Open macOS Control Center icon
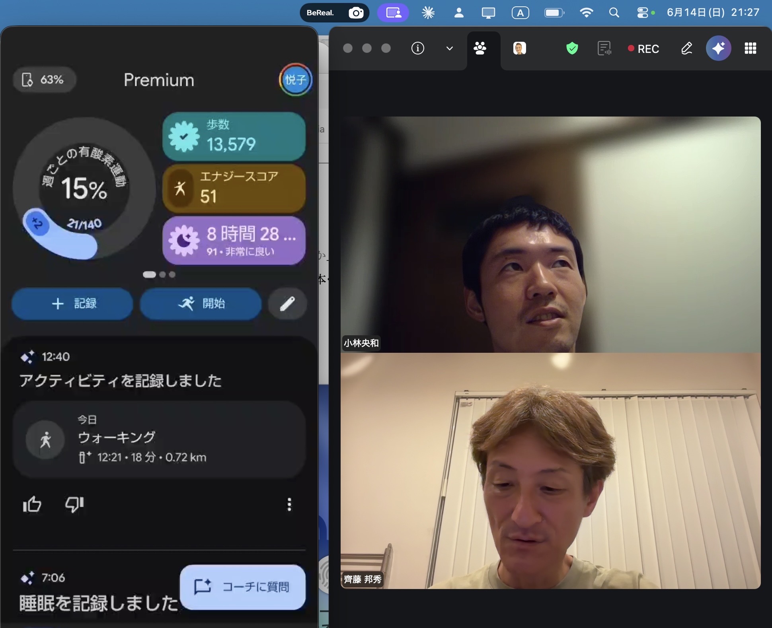 (642, 13)
